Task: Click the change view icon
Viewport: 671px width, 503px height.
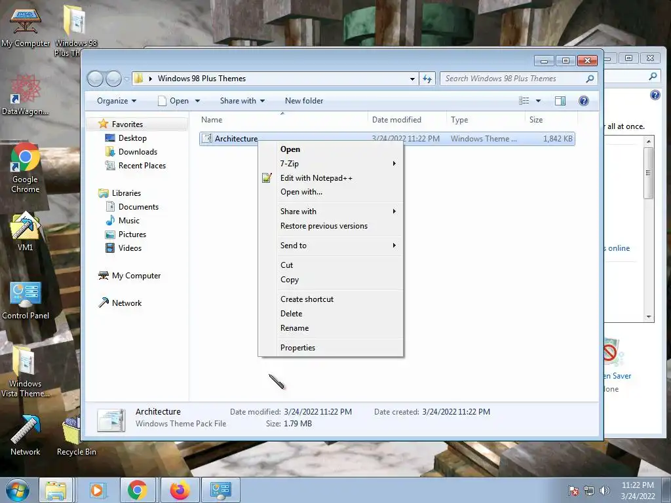Action: [524, 101]
